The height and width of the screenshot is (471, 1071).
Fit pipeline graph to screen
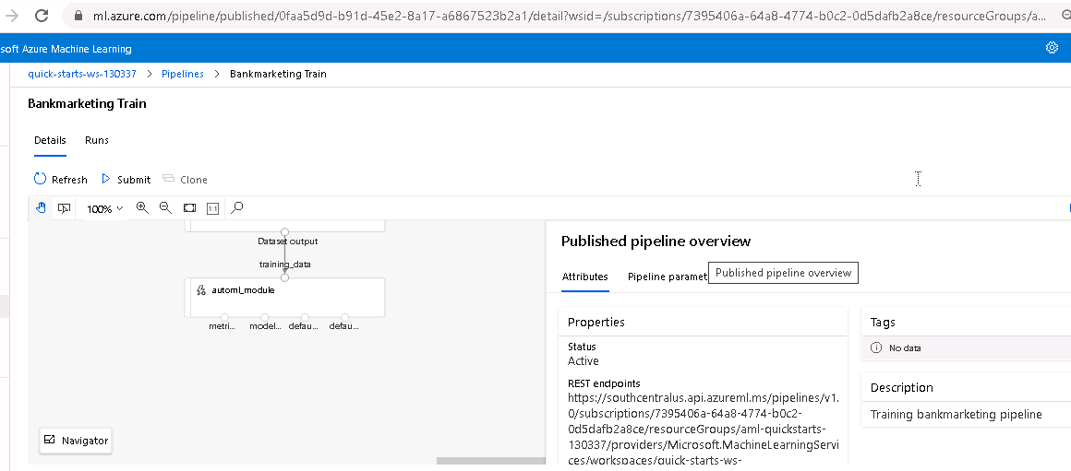(189, 208)
